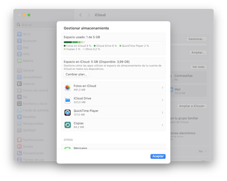Image resolution: width=227 pixels, height=181 pixels.
Task: Open the Pantallas sidebar icon
Action: point(19,117)
